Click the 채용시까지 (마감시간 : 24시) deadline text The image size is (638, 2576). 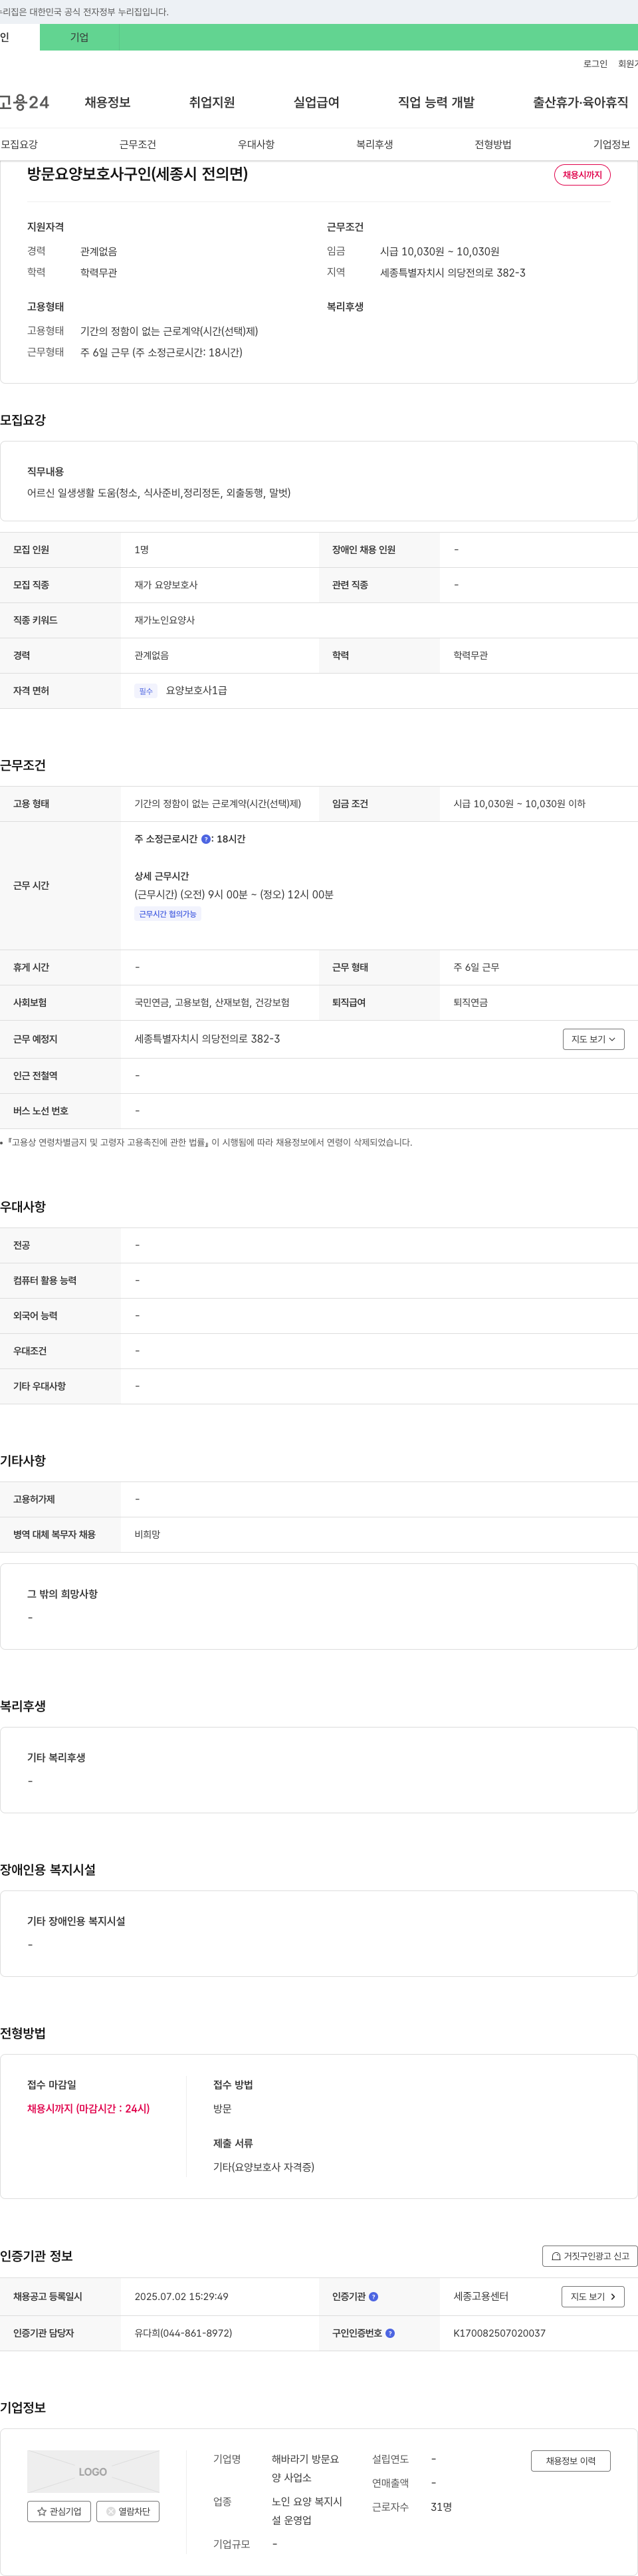pos(88,2108)
